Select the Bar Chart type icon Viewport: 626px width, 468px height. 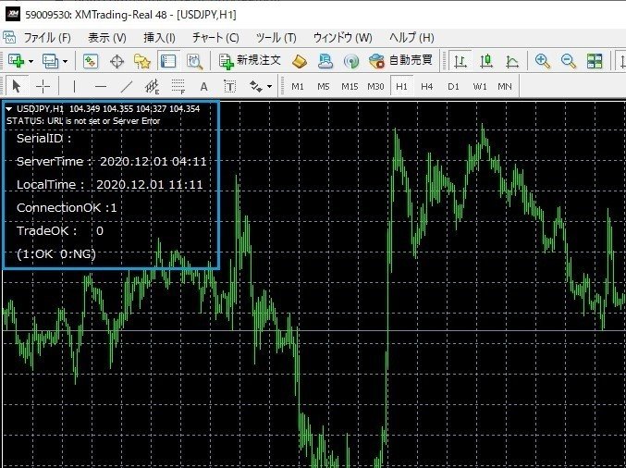pyautogui.click(x=460, y=61)
